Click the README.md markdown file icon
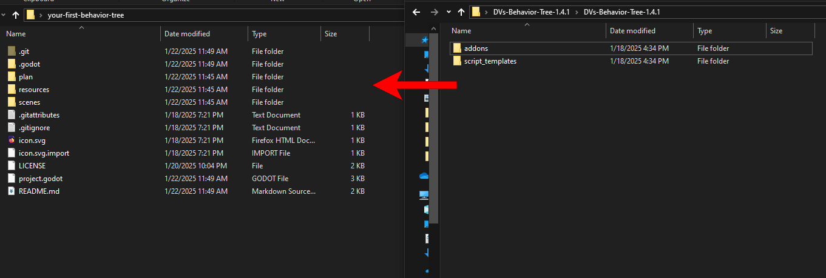The width and height of the screenshot is (826, 278). point(12,191)
